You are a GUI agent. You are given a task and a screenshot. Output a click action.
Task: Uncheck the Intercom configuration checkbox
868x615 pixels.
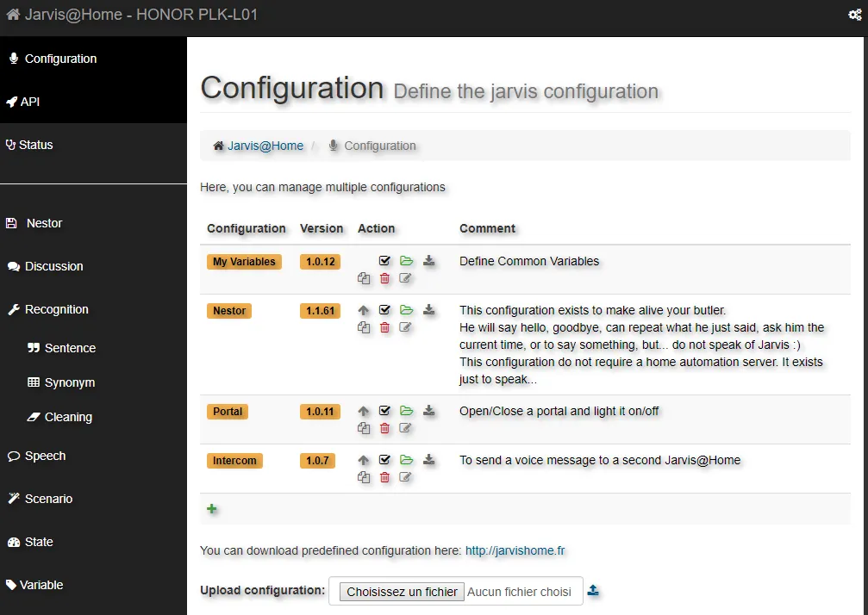coord(385,460)
